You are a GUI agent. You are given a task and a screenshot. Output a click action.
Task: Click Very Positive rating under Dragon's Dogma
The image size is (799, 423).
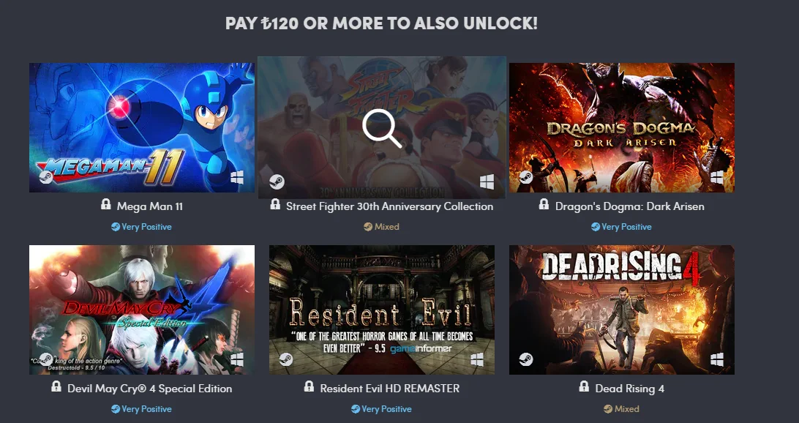coord(621,227)
